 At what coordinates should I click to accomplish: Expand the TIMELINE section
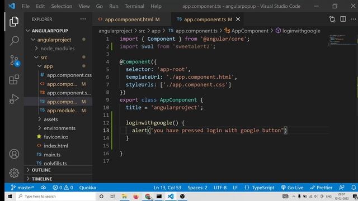tap(42, 179)
